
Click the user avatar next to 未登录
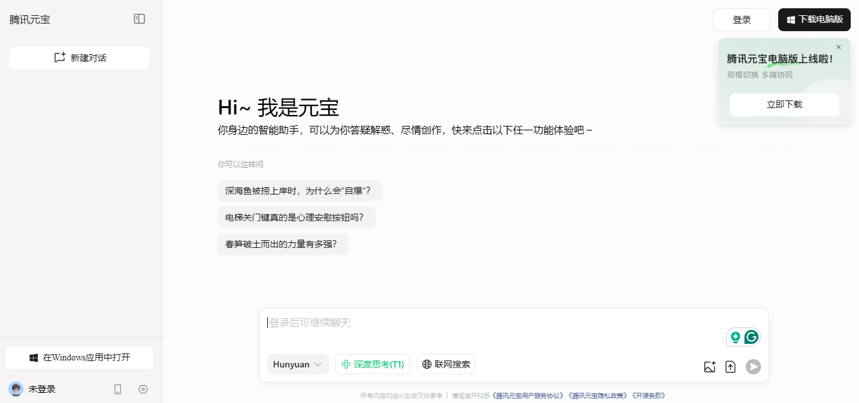[16, 389]
